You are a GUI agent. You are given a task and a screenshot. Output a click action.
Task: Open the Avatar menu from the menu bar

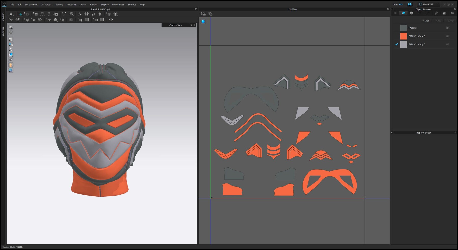(83, 4)
